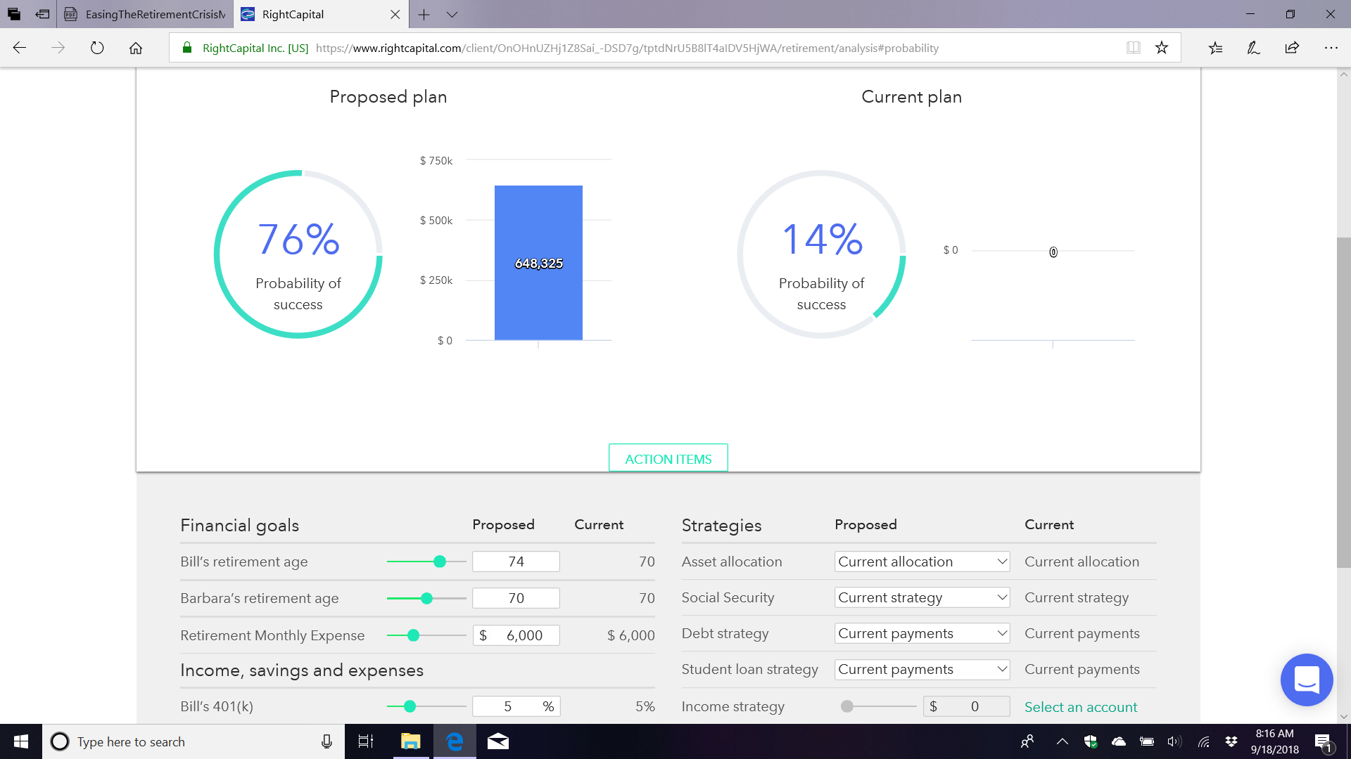Expand the Debt strategy dropdown

(x=922, y=633)
